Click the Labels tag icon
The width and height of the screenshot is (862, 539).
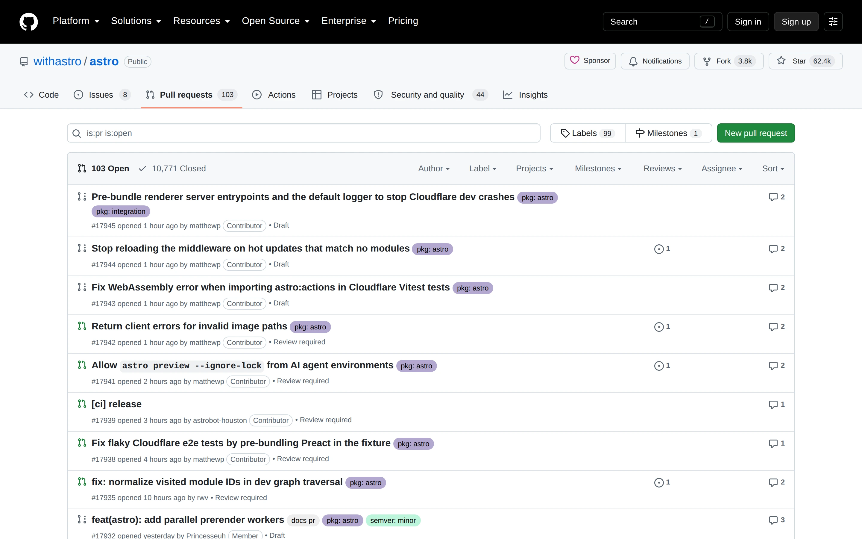tap(565, 133)
